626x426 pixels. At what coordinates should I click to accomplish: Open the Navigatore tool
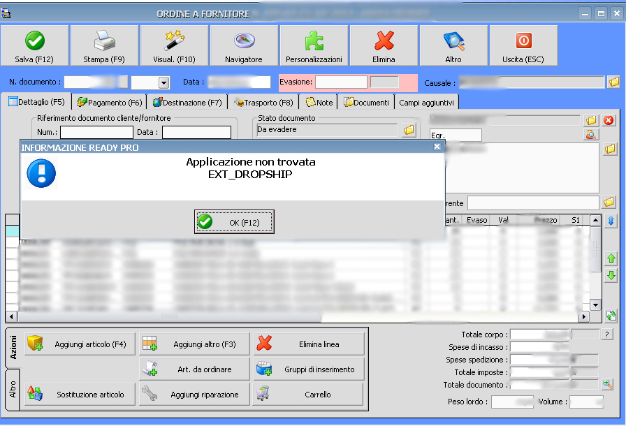tap(244, 45)
